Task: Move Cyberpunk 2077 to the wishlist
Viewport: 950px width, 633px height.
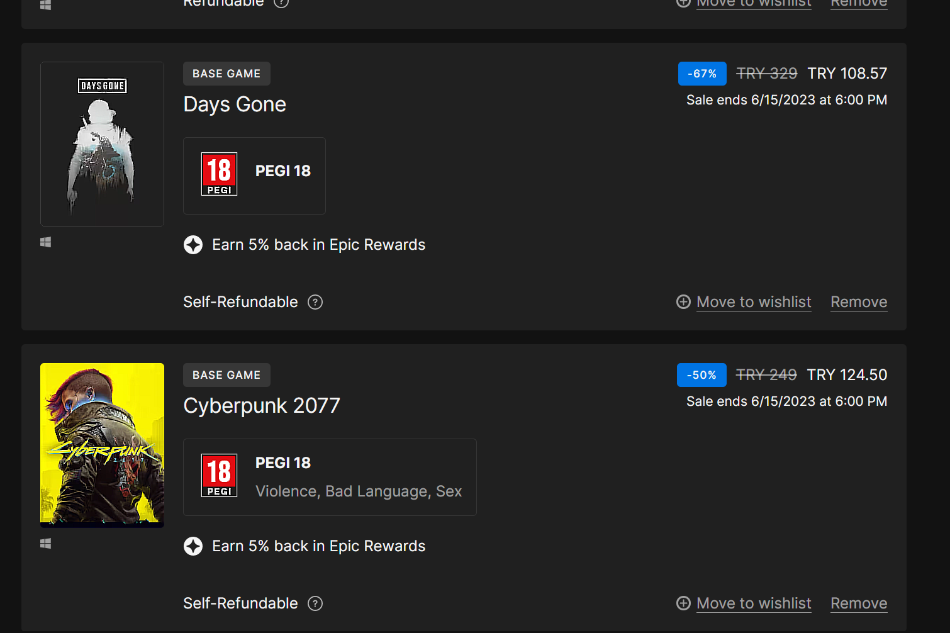Action: coord(754,603)
